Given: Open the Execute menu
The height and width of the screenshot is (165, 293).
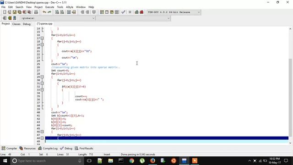Looking at the screenshot, I should tap(50, 7).
